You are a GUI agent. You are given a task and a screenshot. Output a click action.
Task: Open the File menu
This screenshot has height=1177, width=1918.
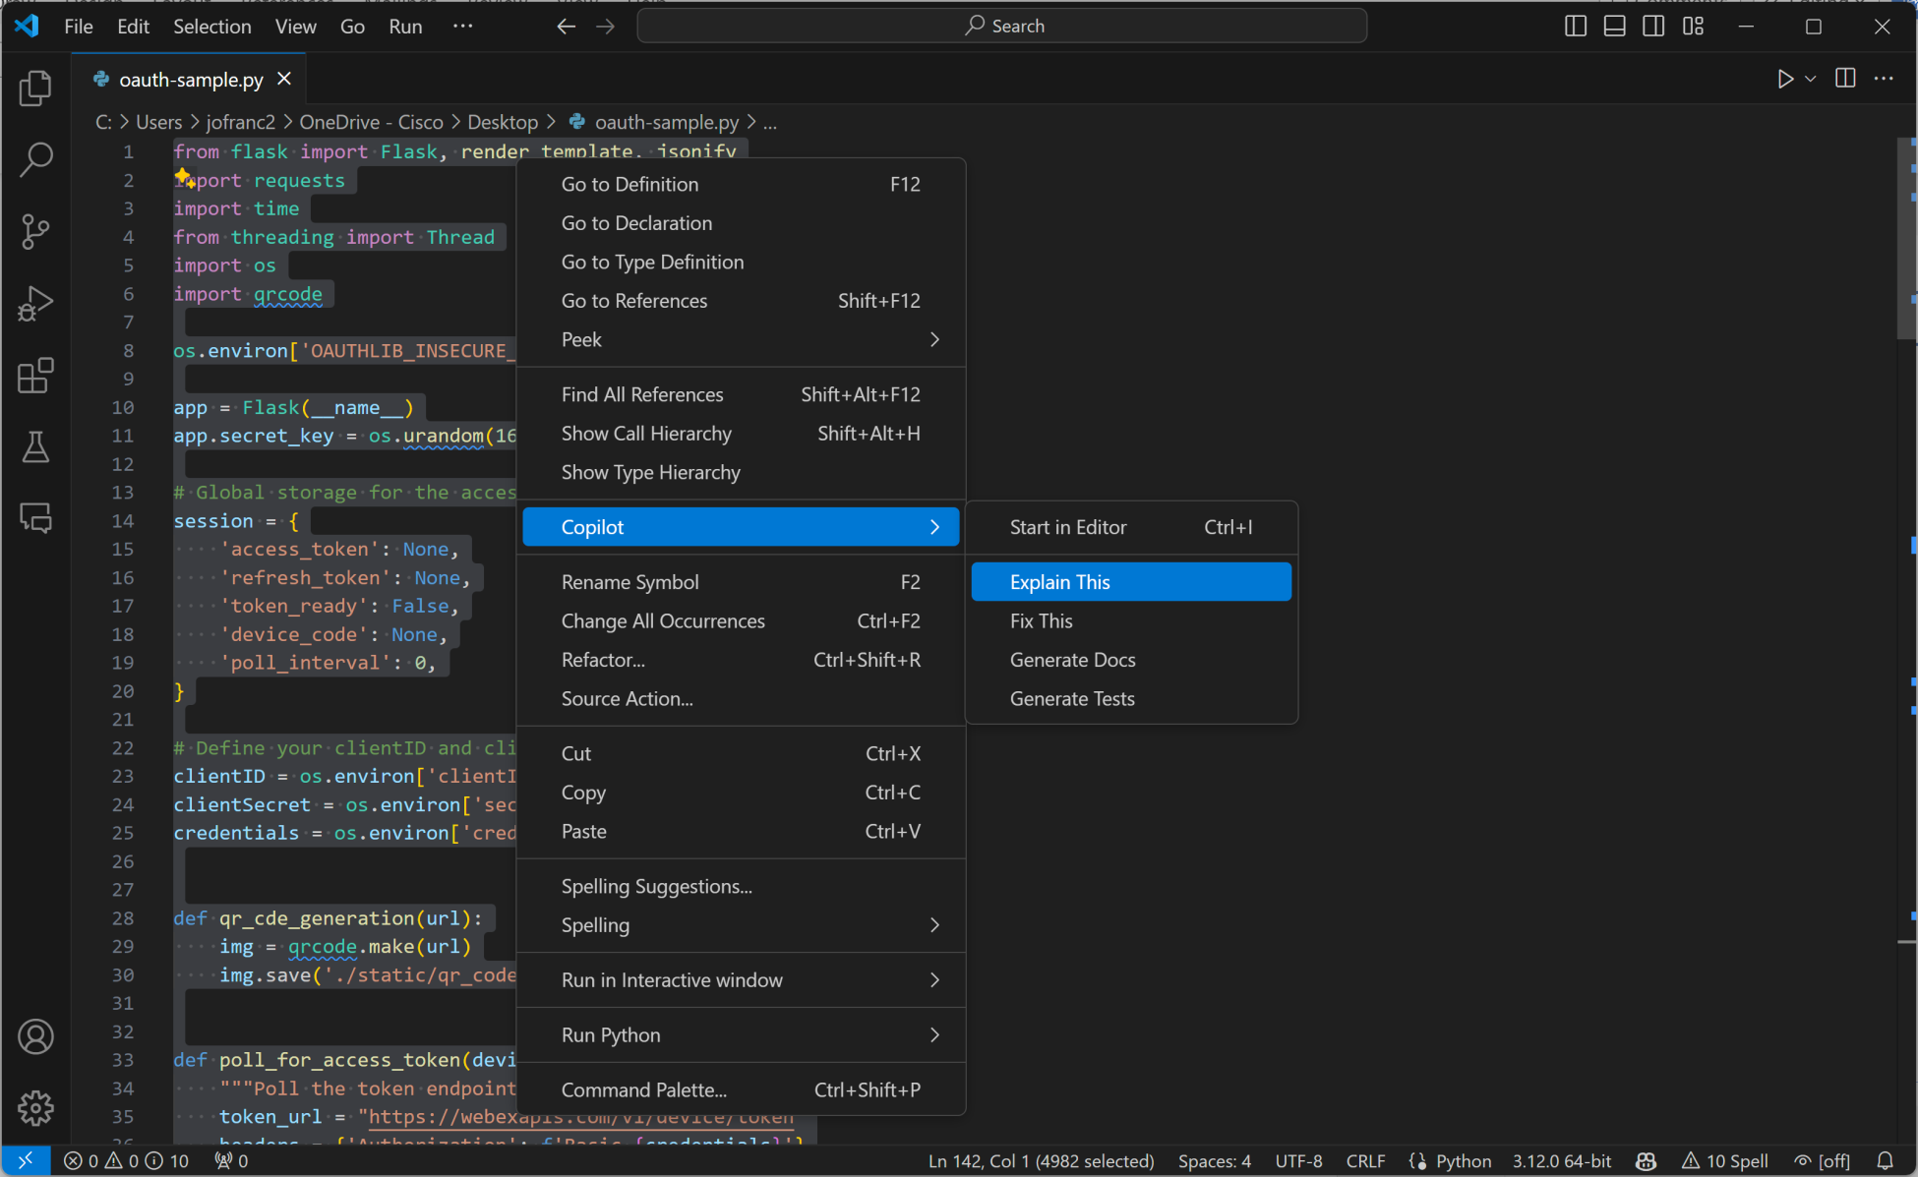pyautogui.click(x=79, y=27)
